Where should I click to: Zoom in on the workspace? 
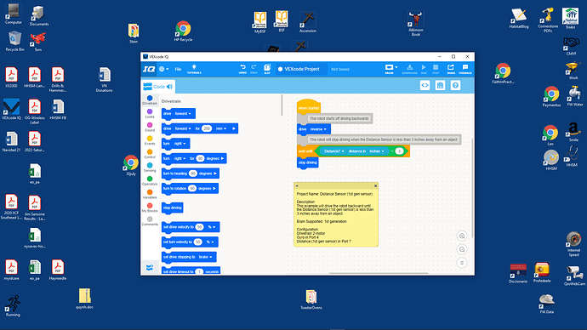tap(462, 236)
